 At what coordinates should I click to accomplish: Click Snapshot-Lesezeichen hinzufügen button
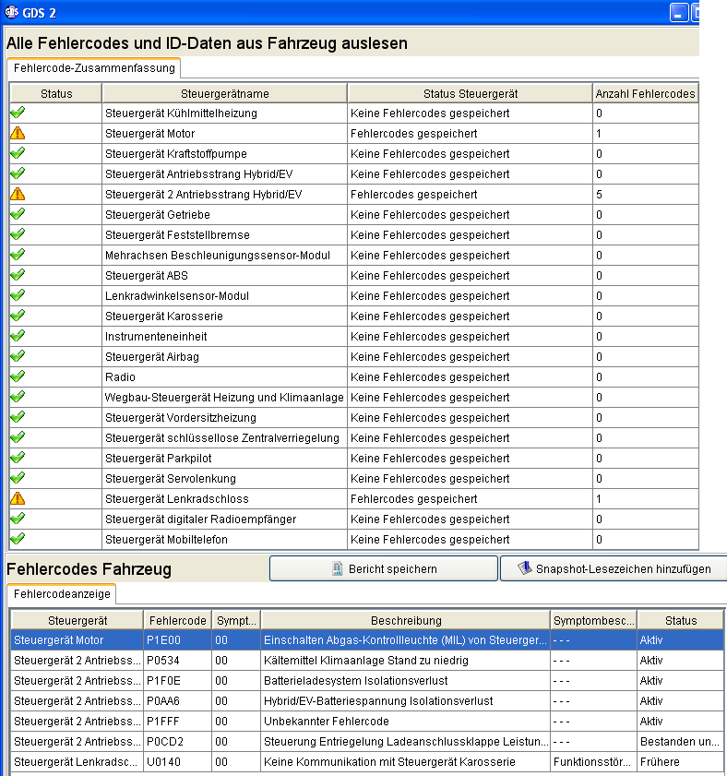614,568
